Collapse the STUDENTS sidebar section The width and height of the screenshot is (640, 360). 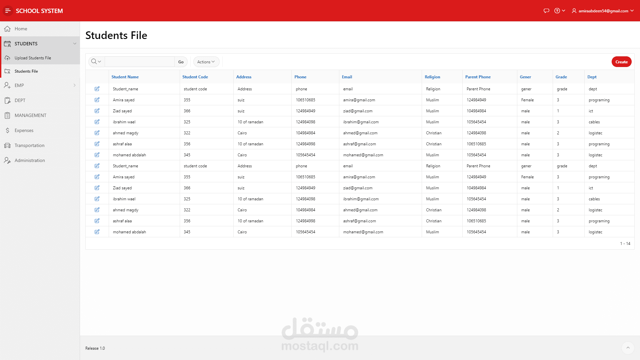point(75,44)
